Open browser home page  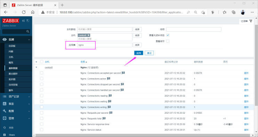pos(33,12)
